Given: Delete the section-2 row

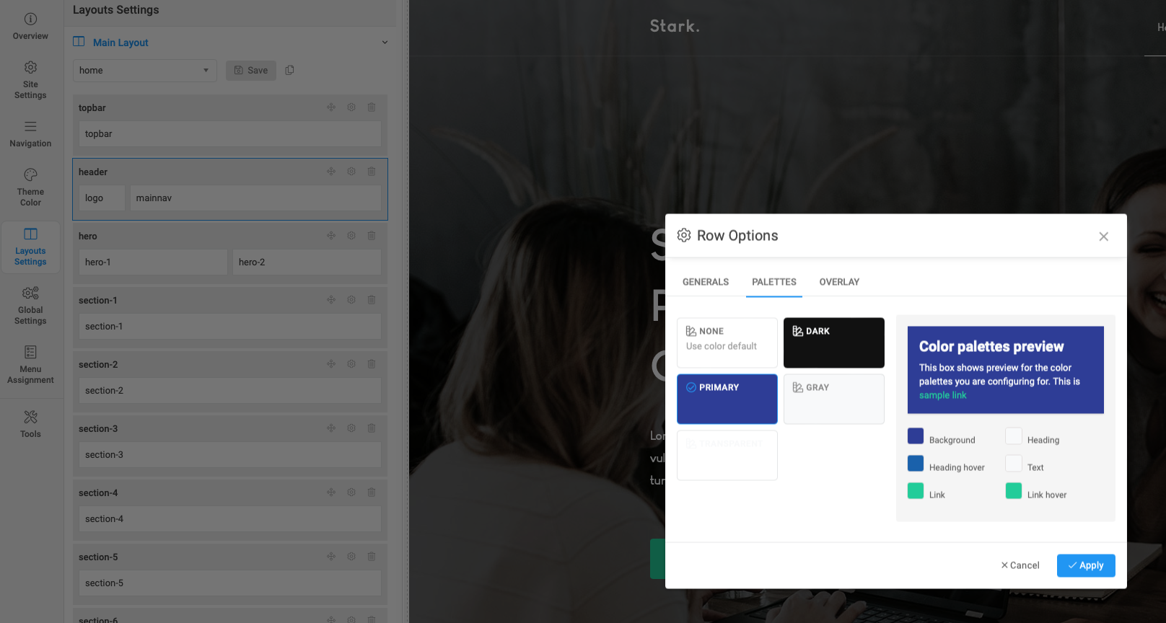Looking at the screenshot, I should point(372,364).
